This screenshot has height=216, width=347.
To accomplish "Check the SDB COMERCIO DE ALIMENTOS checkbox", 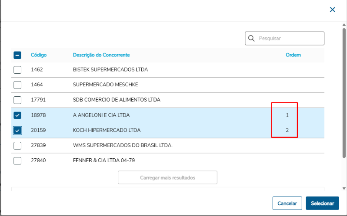I will click(17, 100).
